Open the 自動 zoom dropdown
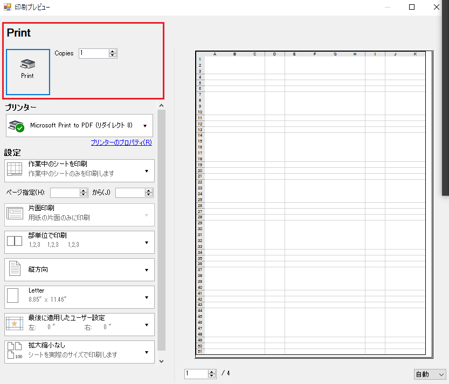 (x=430, y=374)
